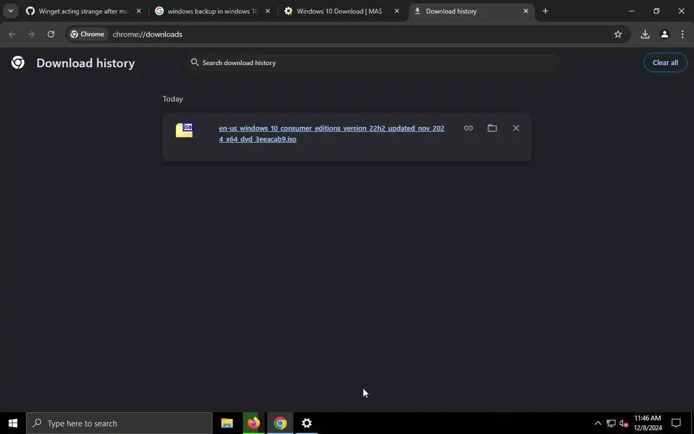The width and height of the screenshot is (694, 434).
Task: Open the tab search dropdown arrow
Action: point(10,11)
